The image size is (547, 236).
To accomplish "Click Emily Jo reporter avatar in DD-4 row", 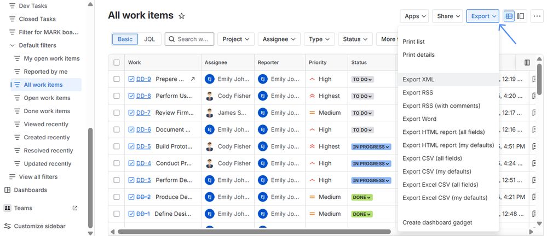I will pos(263,163).
